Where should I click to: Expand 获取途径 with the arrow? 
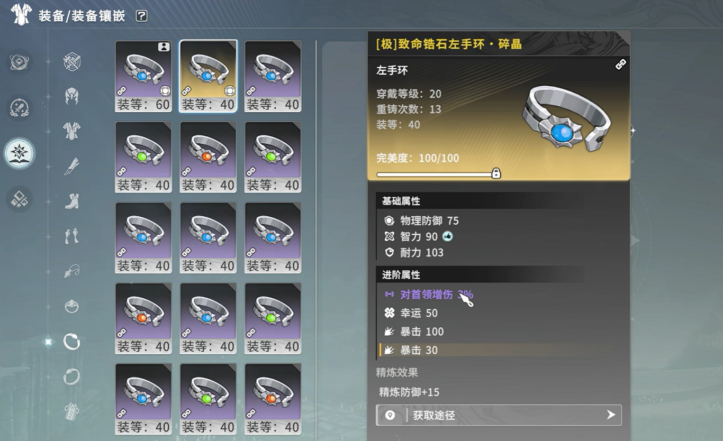611,415
